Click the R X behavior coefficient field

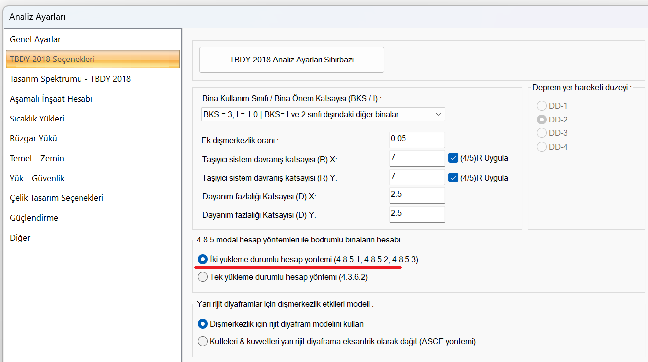coord(416,158)
